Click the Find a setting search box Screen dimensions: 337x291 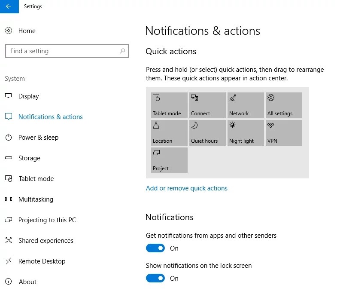click(x=62, y=51)
